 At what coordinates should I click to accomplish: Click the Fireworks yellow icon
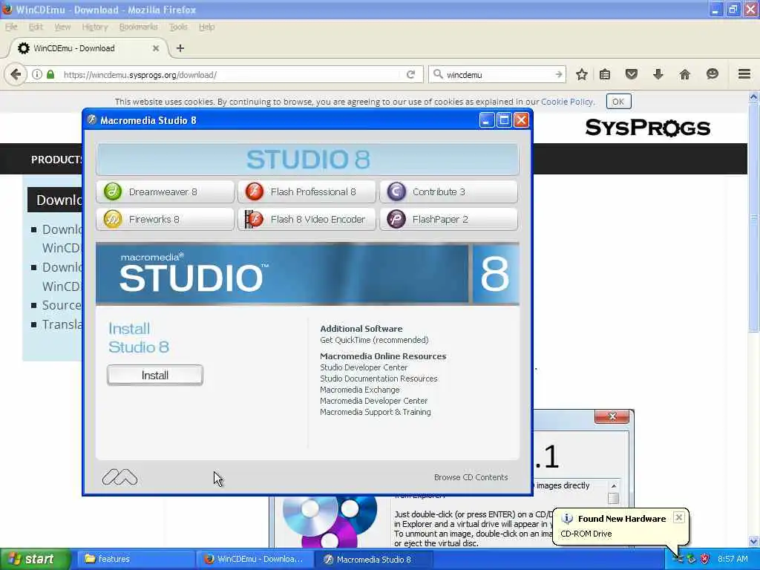pos(113,219)
